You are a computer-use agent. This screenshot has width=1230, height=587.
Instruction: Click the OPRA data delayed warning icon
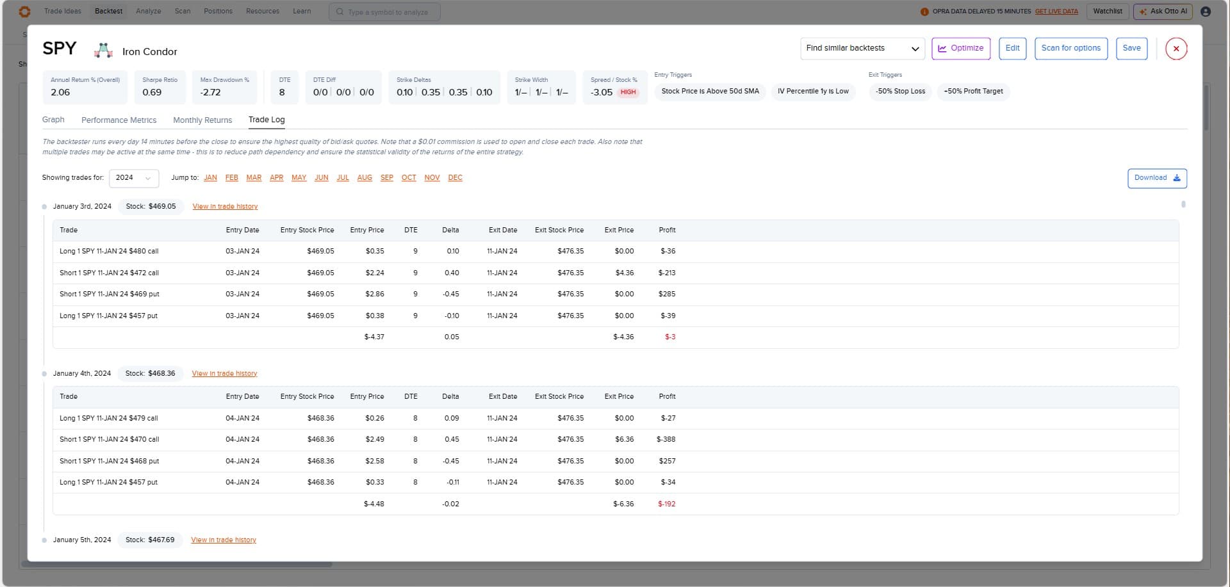(x=924, y=12)
